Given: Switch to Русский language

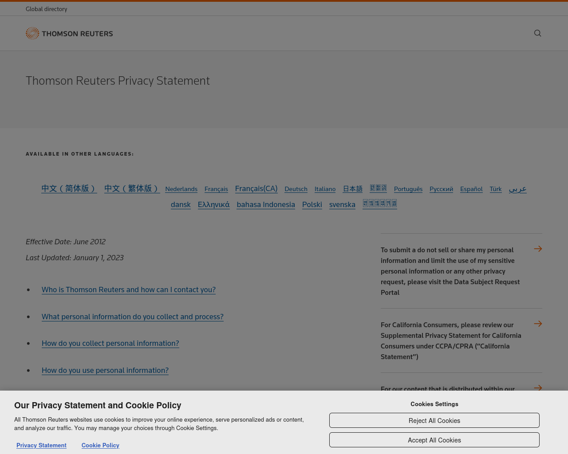Looking at the screenshot, I should click(442, 189).
